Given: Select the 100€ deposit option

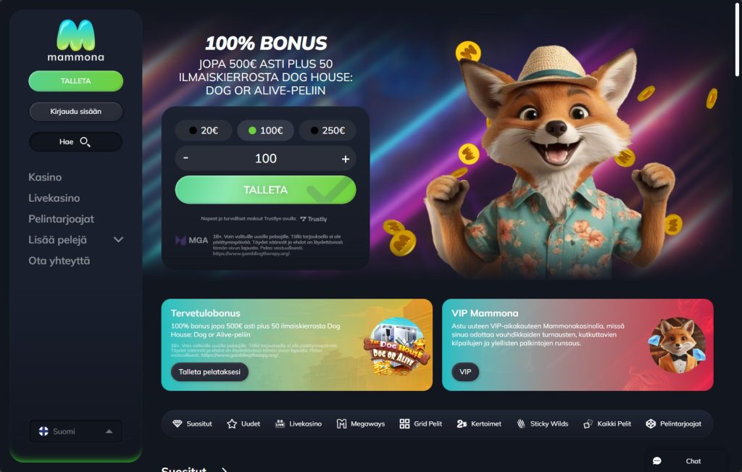Looking at the screenshot, I should tap(265, 131).
